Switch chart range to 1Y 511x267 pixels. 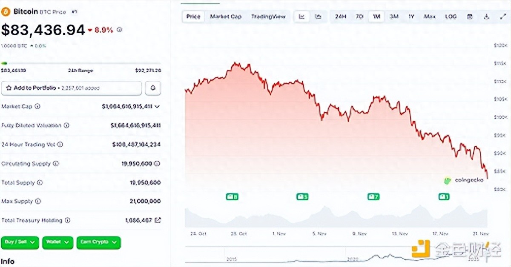click(x=411, y=17)
